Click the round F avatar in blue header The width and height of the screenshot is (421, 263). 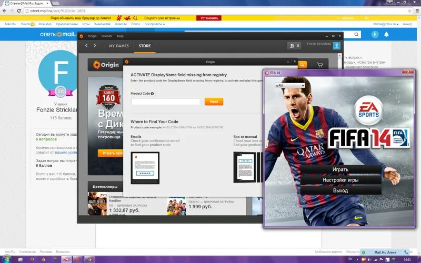point(375,34)
